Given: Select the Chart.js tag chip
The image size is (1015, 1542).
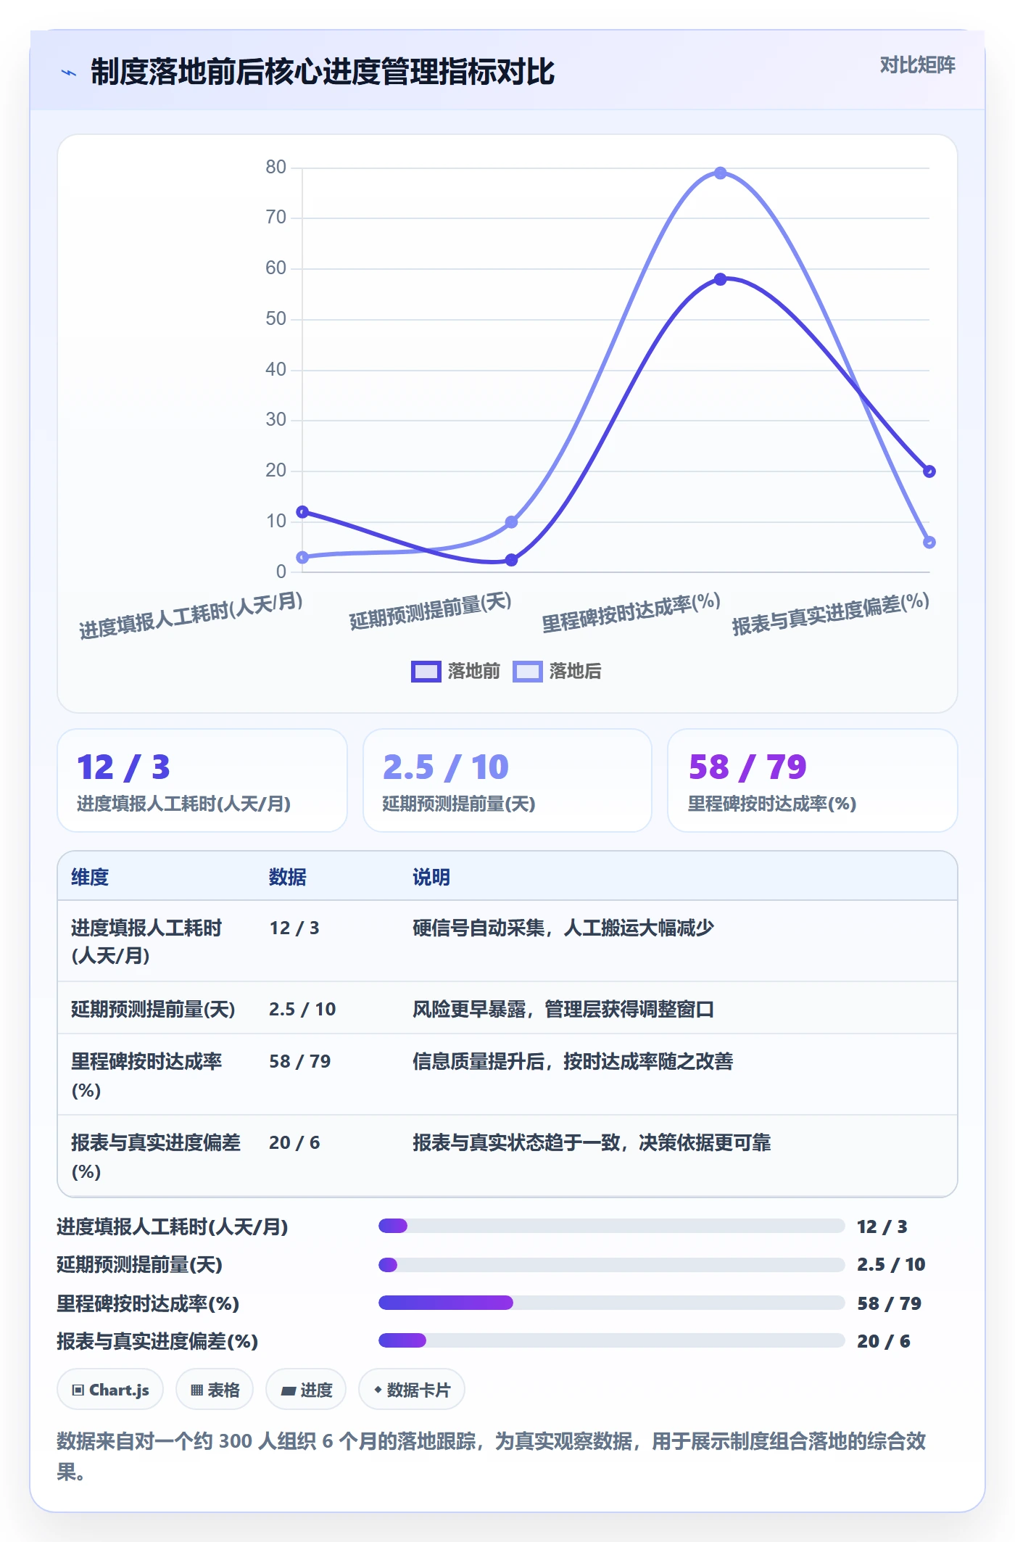Looking at the screenshot, I should tap(110, 1390).
